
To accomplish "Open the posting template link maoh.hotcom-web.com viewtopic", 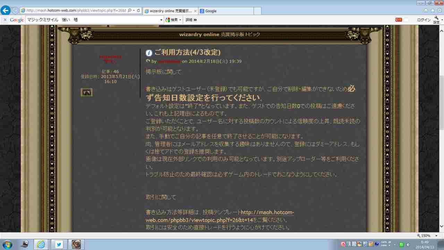I will tap(220, 216).
